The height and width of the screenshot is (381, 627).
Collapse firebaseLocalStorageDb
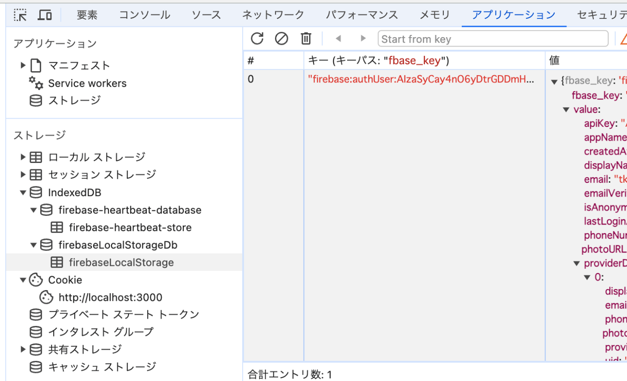(x=34, y=245)
